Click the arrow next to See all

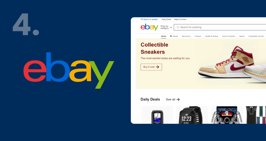[178, 100]
